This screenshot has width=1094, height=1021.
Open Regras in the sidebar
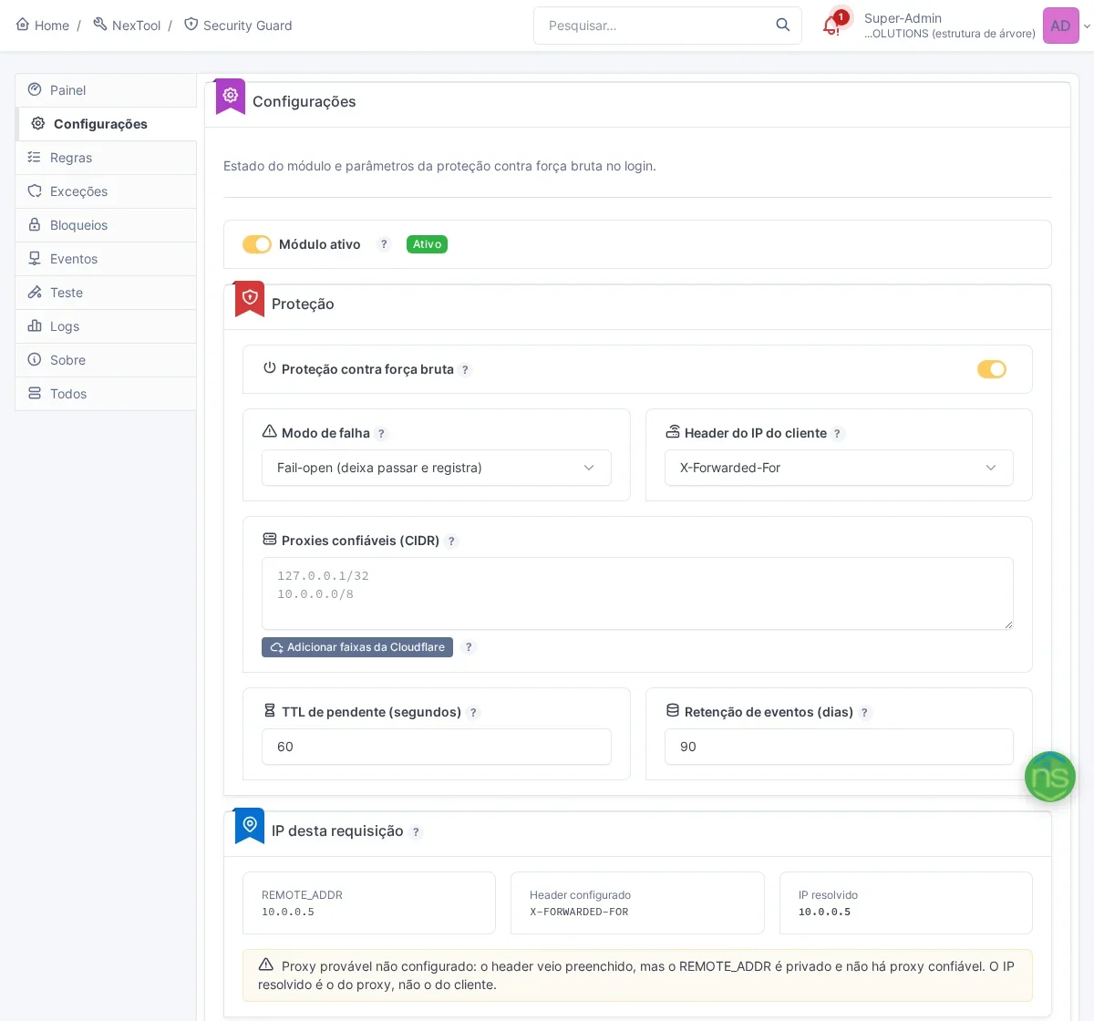coord(106,158)
